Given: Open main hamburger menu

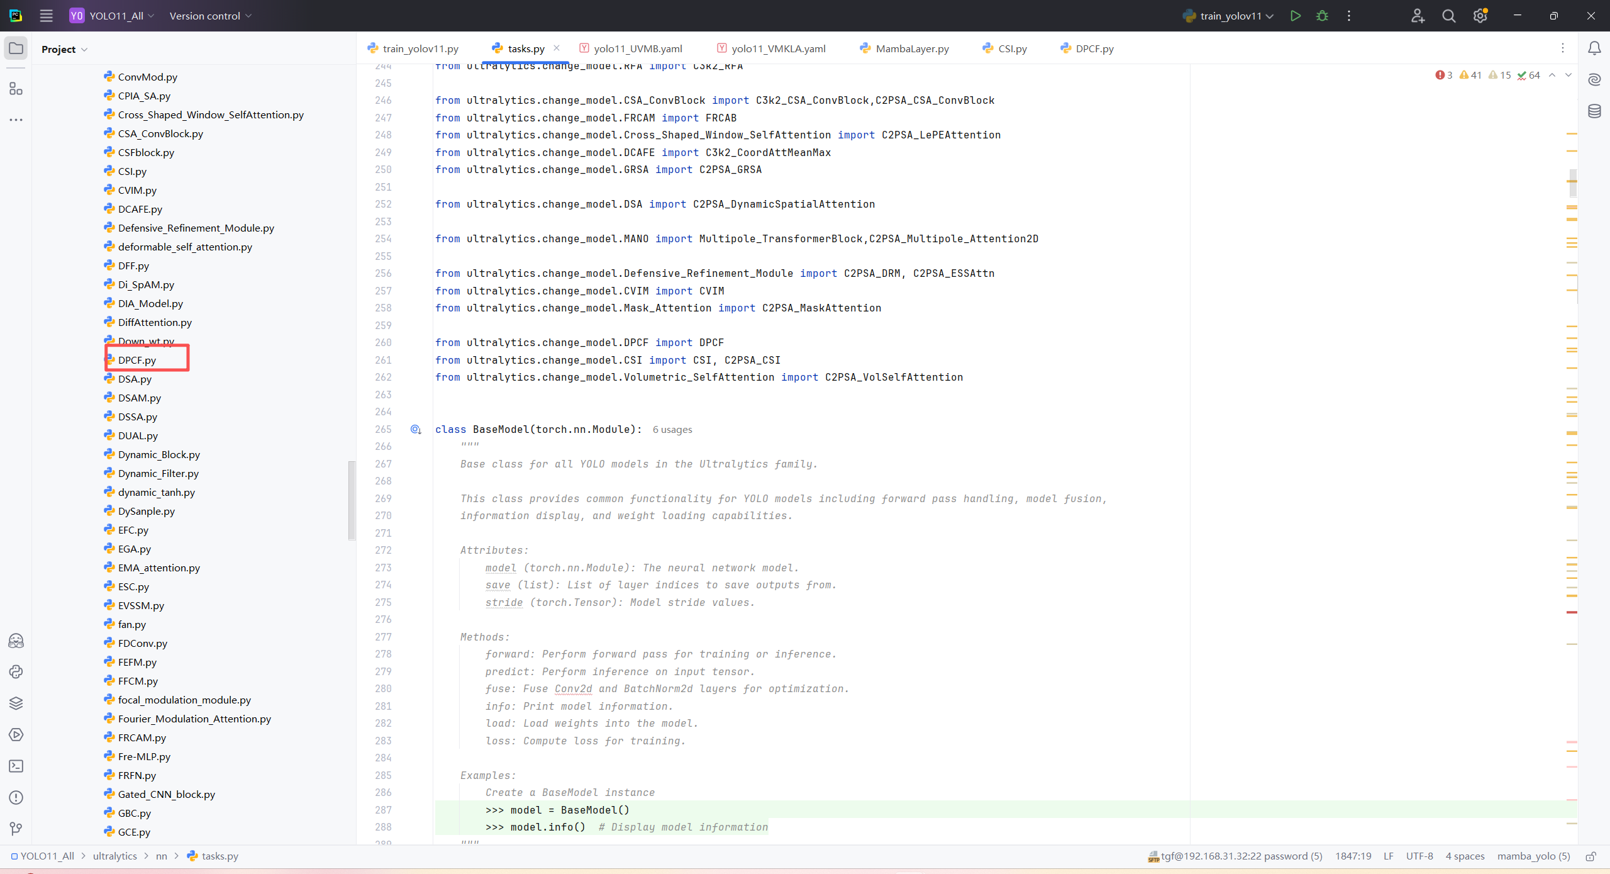Looking at the screenshot, I should click(46, 16).
